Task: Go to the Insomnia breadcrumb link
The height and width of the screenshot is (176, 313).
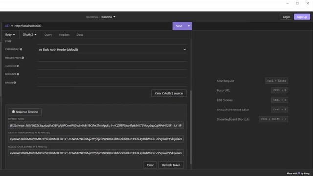Action: (92, 17)
